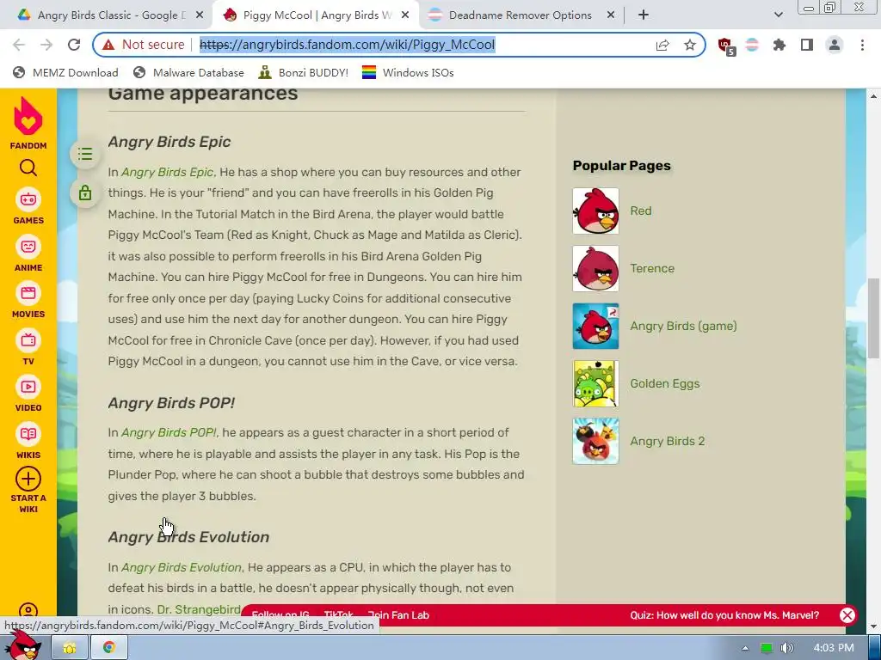The width and height of the screenshot is (881, 660).
Task: Open Chrome profile avatar
Action: tap(835, 45)
